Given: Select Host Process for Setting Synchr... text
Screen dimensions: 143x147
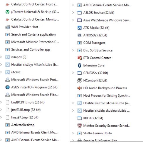Looking at the screenshot, I should 107,96.
